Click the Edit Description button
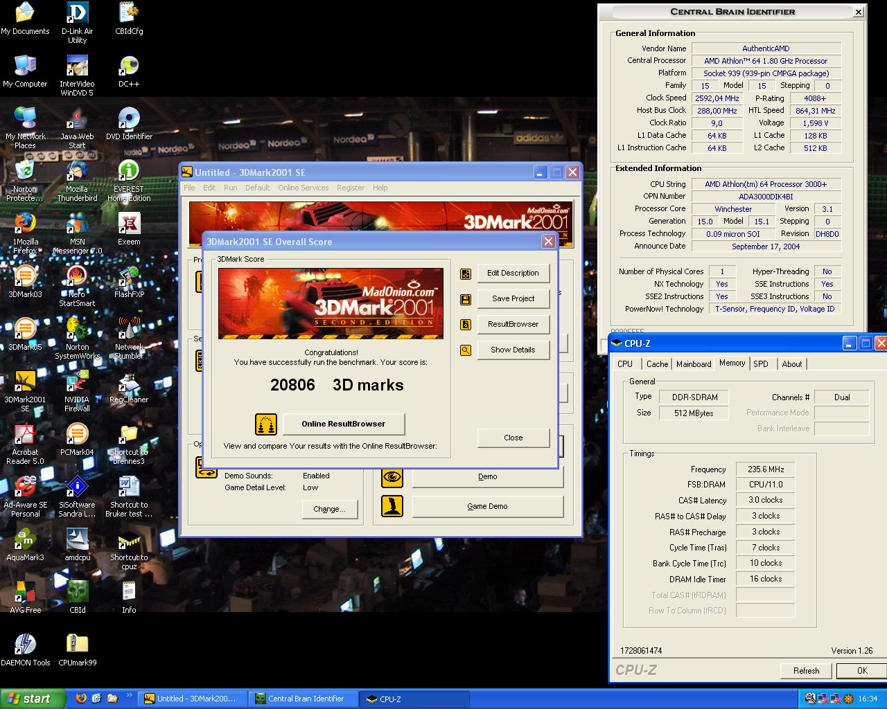This screenshot has width=887, height=709. pyautogui.click(x=513, y=273)
